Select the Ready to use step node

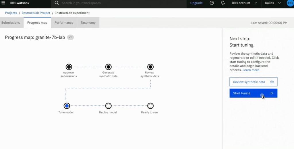(x=150, y=106)
